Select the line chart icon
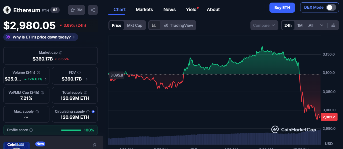This screenshot has width=343, height=149. pyautogui.click(x=154, y=25)
